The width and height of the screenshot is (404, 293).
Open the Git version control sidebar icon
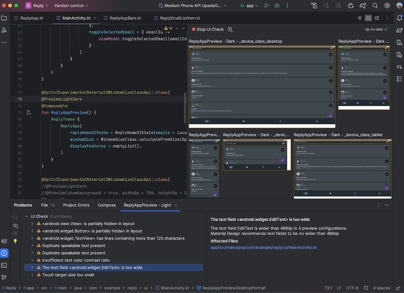coord(4,277)
